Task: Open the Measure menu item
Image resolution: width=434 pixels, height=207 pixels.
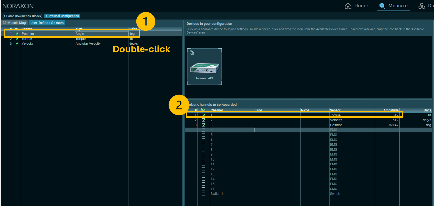Action: point(398,6)
